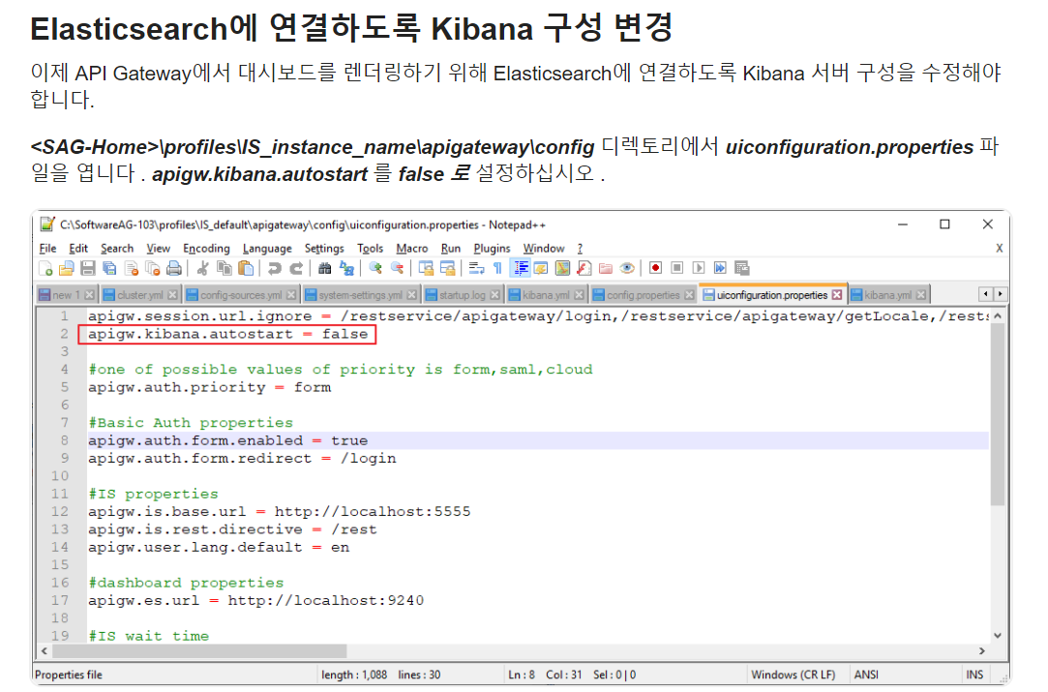Start macro recording with red record icon
Viewport: 1048px width, 692px height.
pos(655,268)
